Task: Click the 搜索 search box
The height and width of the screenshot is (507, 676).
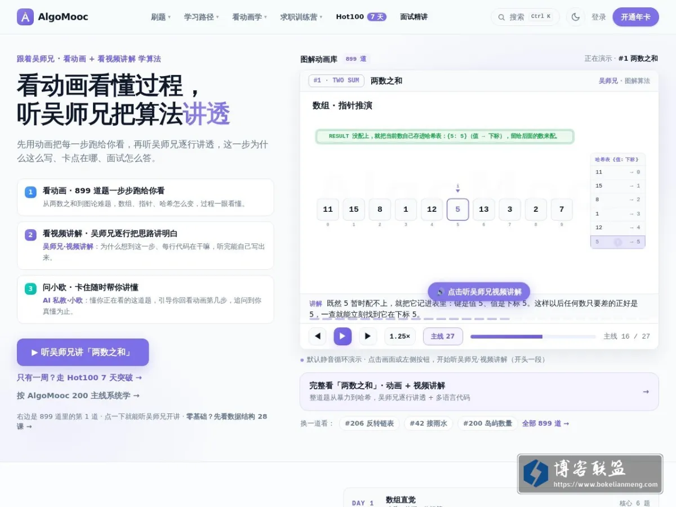Action: click(525, 17)
